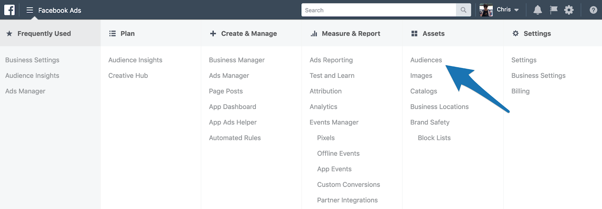Open Ads Manager under Frequently Used
Viewport: 602px width, 209px height.
click(x=25, y=91)
